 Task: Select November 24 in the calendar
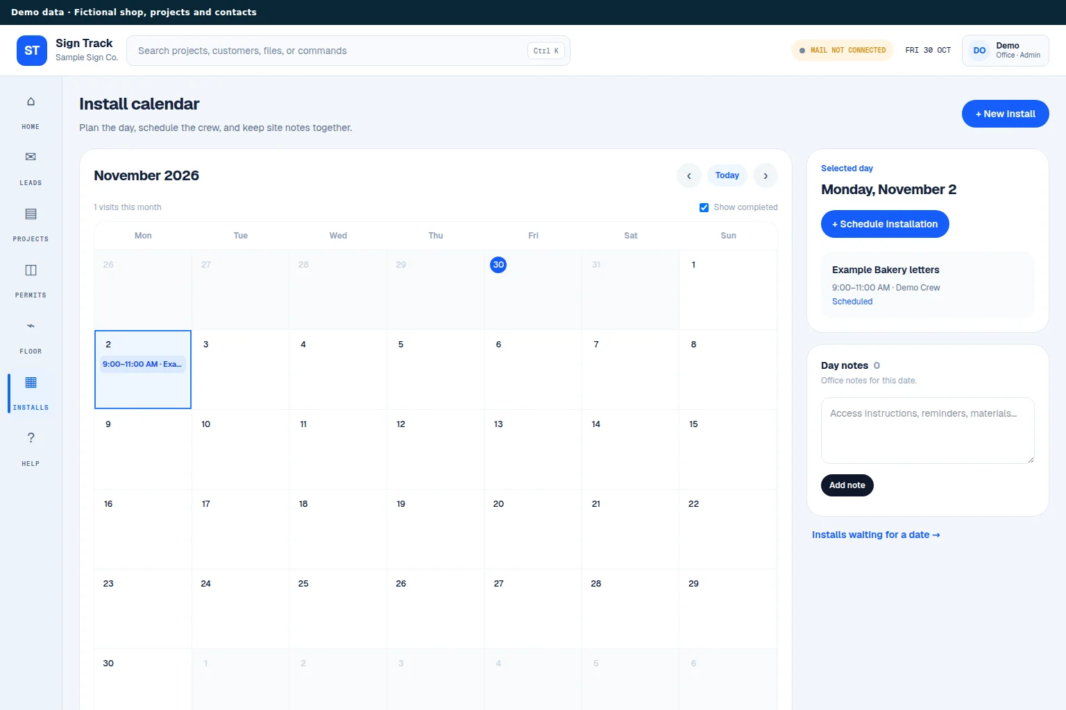coord(240,609)
